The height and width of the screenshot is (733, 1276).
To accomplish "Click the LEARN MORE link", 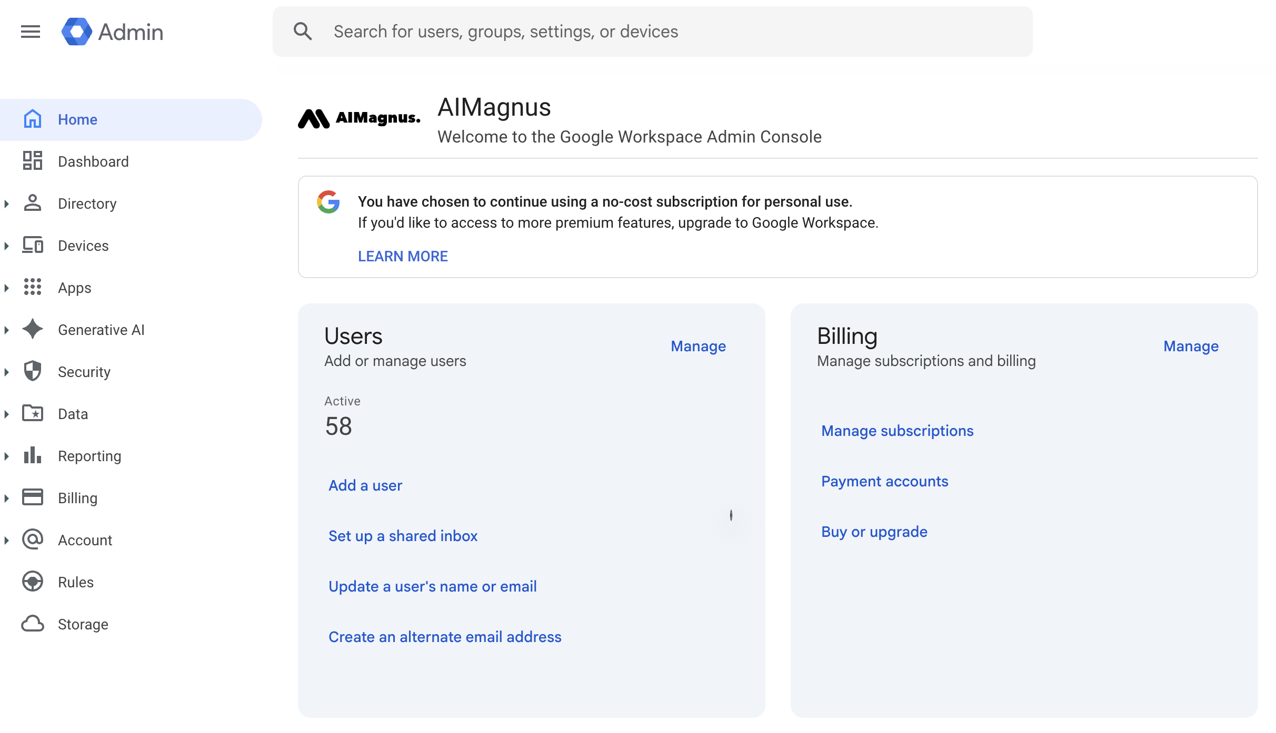I will pyautogui.click(x=403, y=256).
